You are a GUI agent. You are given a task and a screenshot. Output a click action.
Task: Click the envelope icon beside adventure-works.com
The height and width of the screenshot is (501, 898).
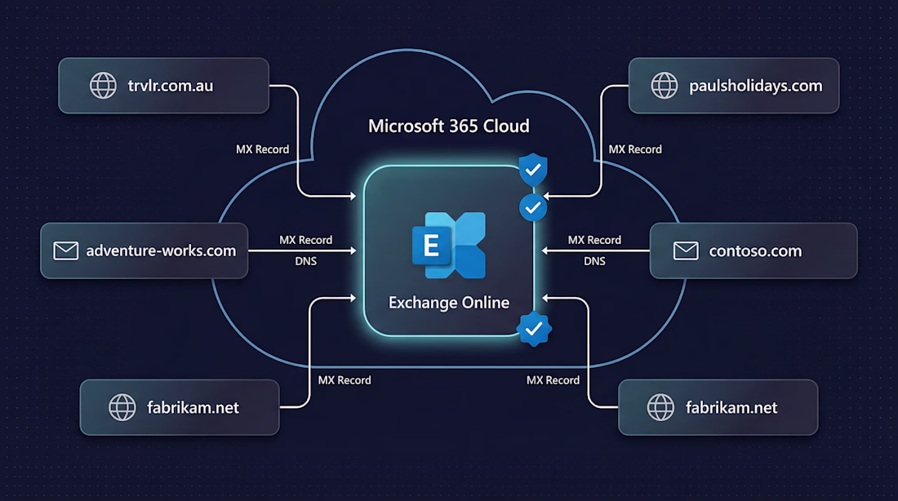[x=66, y=250]
